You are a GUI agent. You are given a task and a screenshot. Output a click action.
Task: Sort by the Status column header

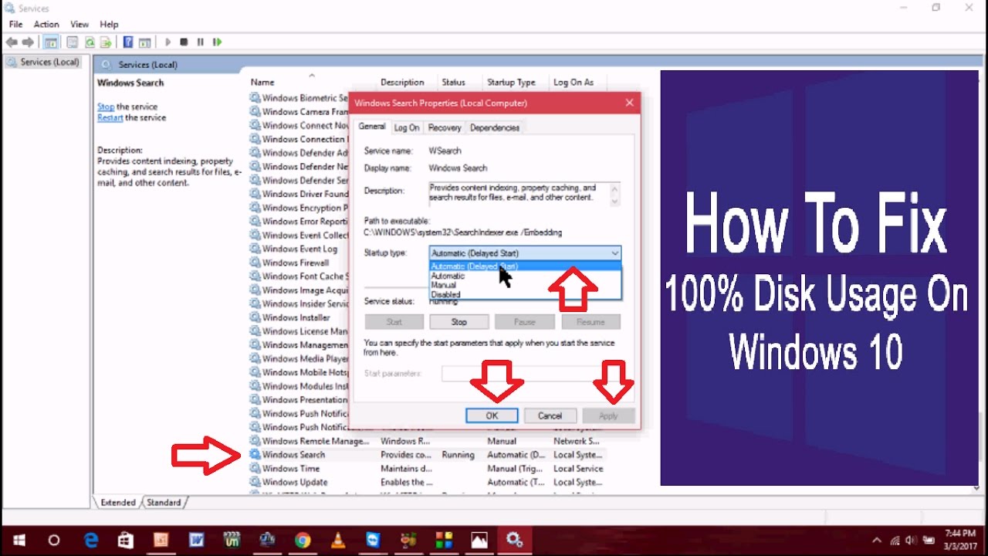(x=453, y=82)
